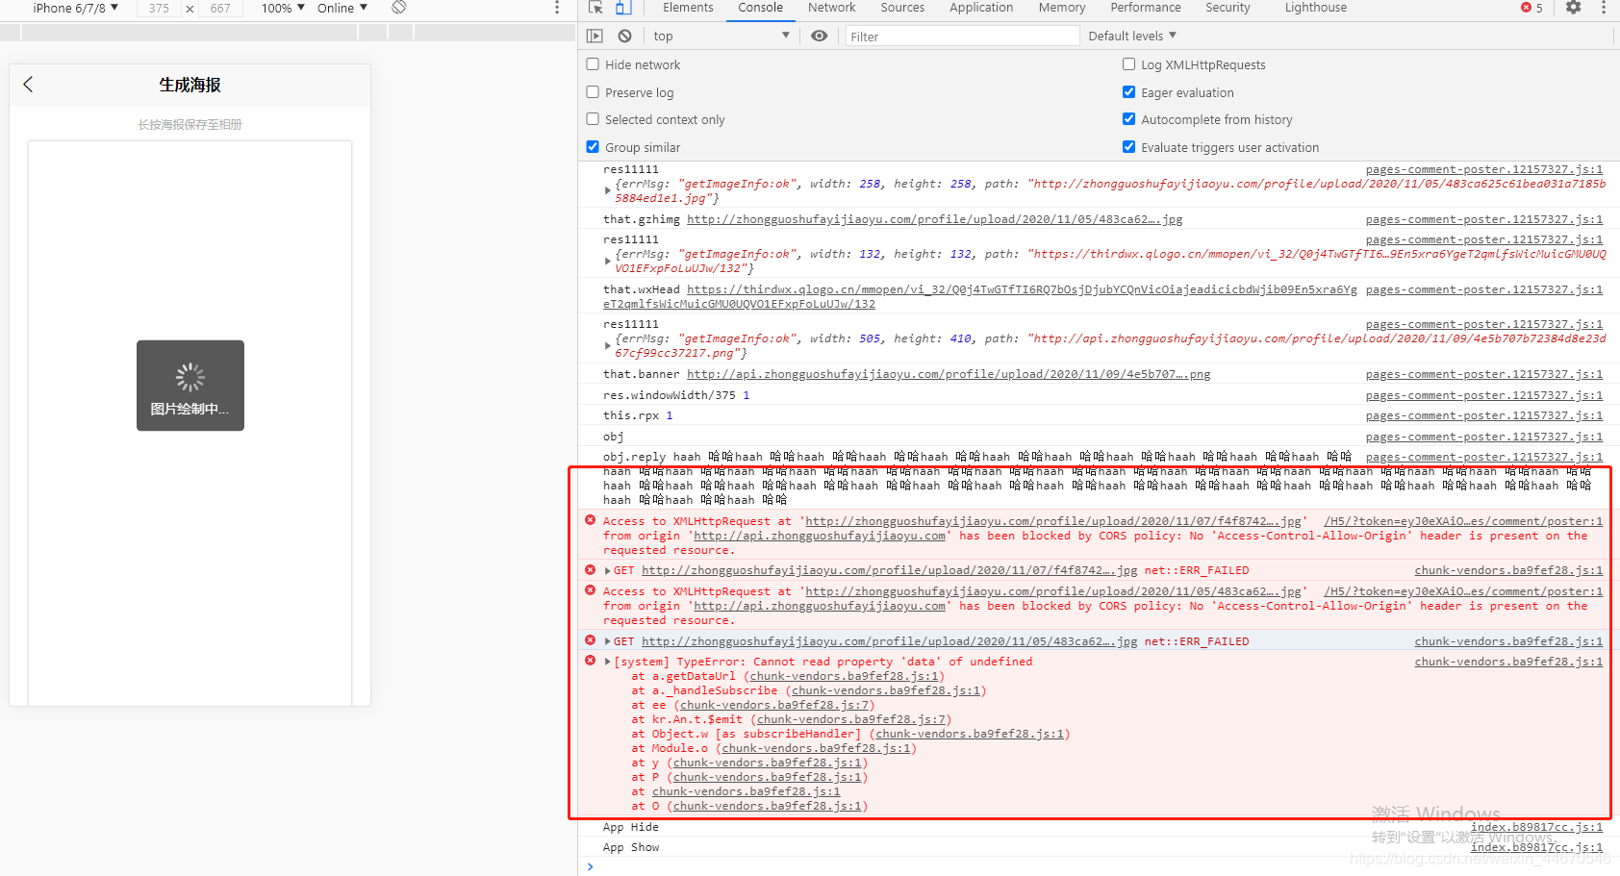Open the 100% zoom level dropdown
The width and height of the screenshot is (1620, 876).
pos(280,8)
